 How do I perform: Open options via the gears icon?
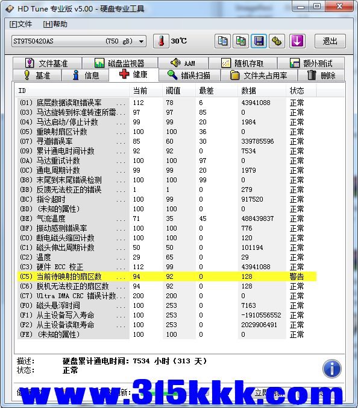click(277, 41)
